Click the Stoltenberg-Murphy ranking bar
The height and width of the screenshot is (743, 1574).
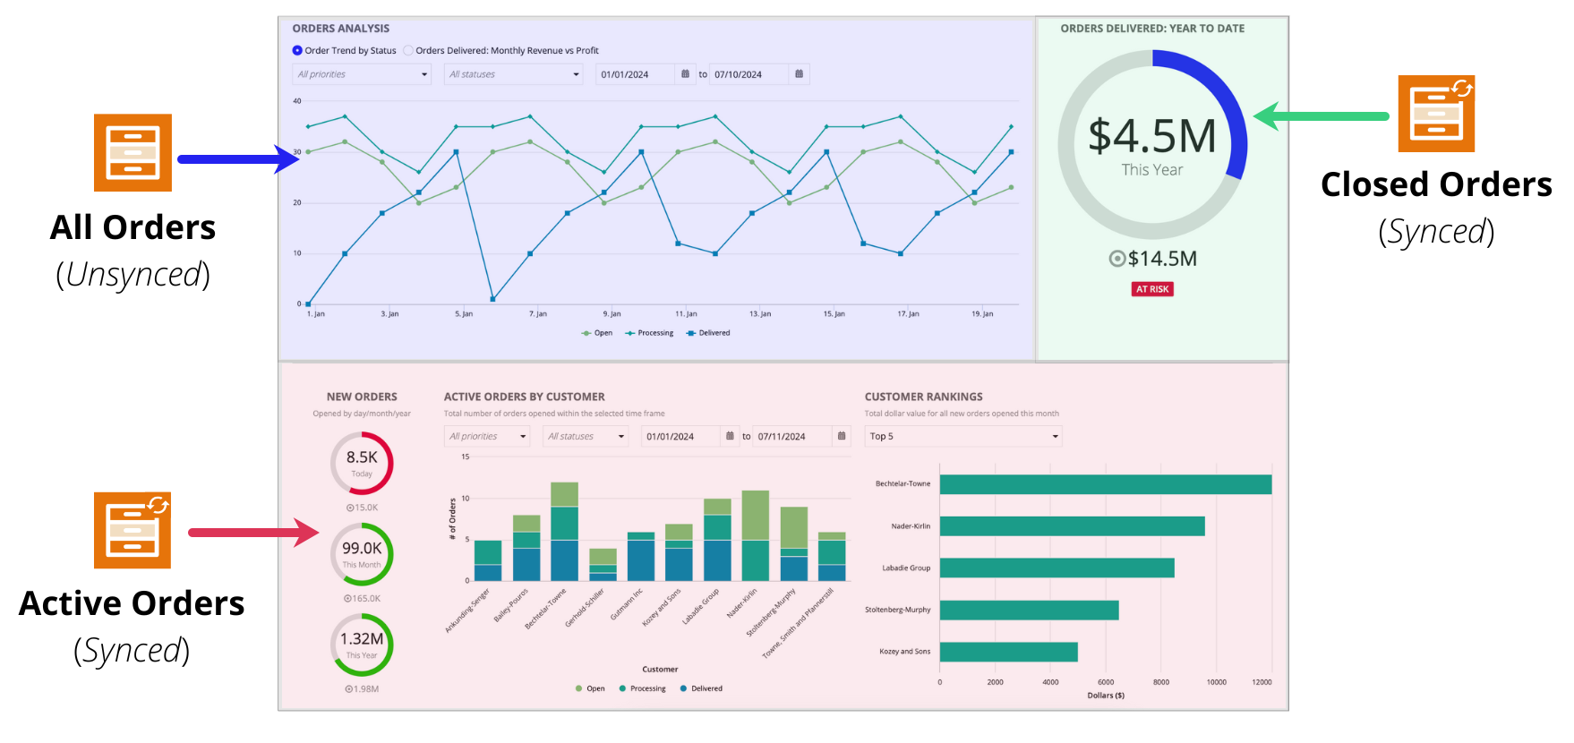(x=1029, y=610)
